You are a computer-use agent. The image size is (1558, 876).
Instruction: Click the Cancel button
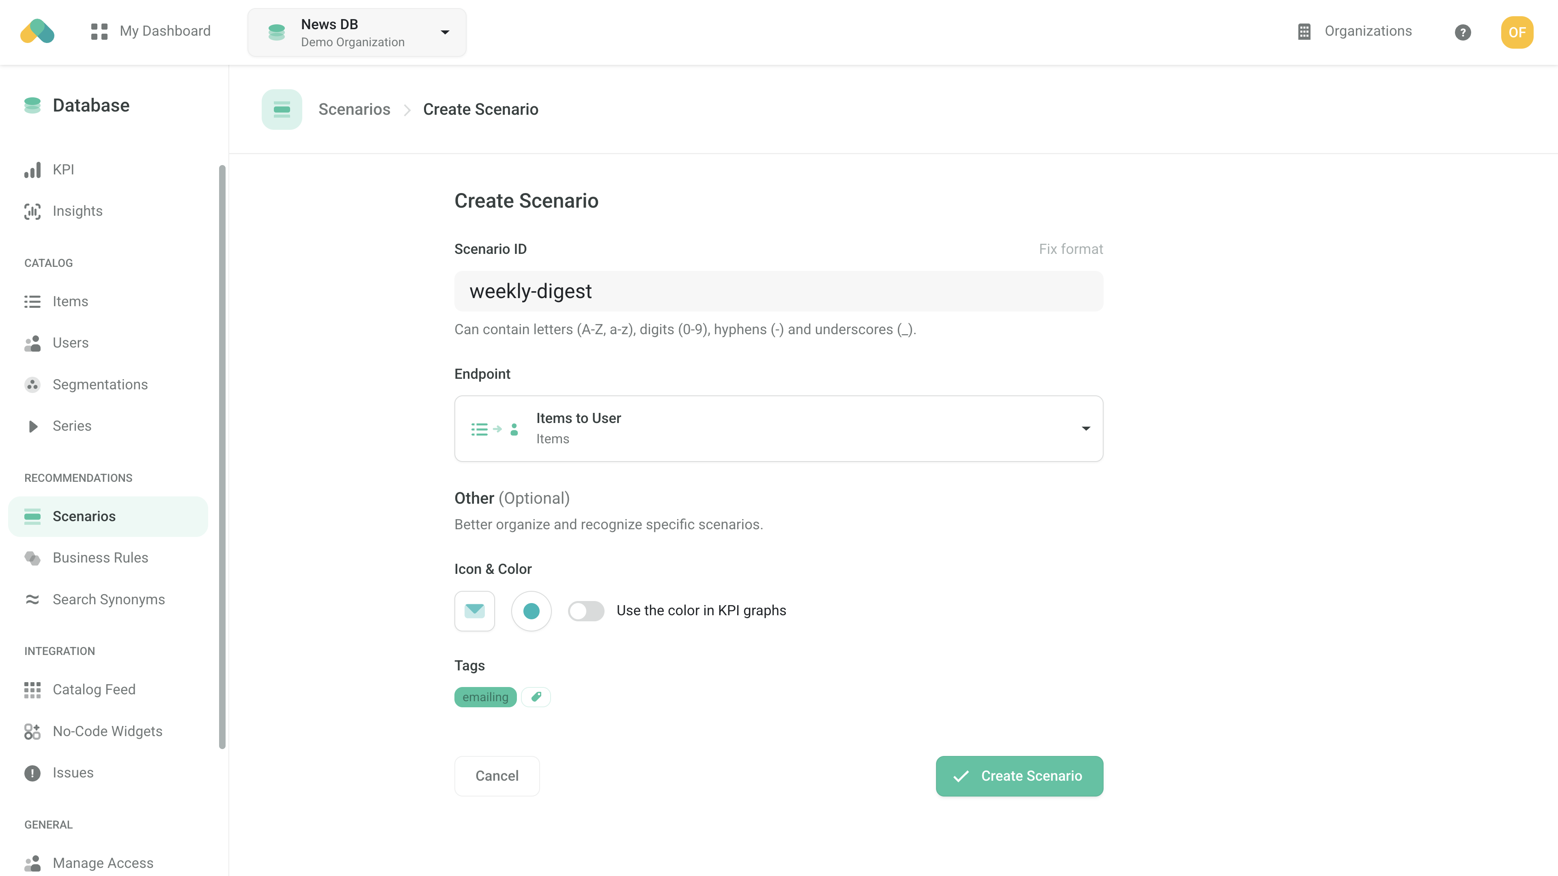[x=497, y=776]
